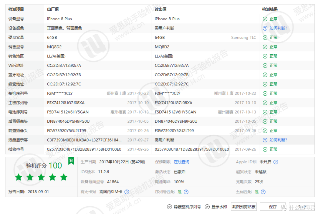
Task: Click the 读出值 column header
Action: tap(161, 9)
